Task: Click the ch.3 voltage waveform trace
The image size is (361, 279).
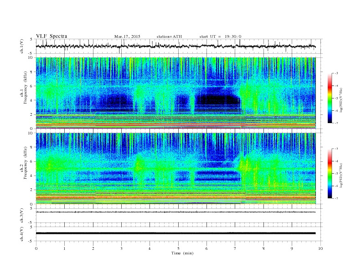Action: click(175, 212)
